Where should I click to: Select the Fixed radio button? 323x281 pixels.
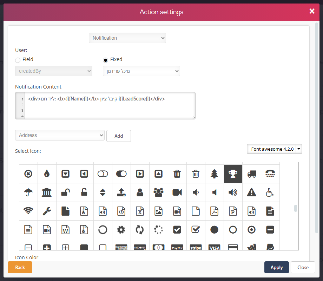(105, 60)
